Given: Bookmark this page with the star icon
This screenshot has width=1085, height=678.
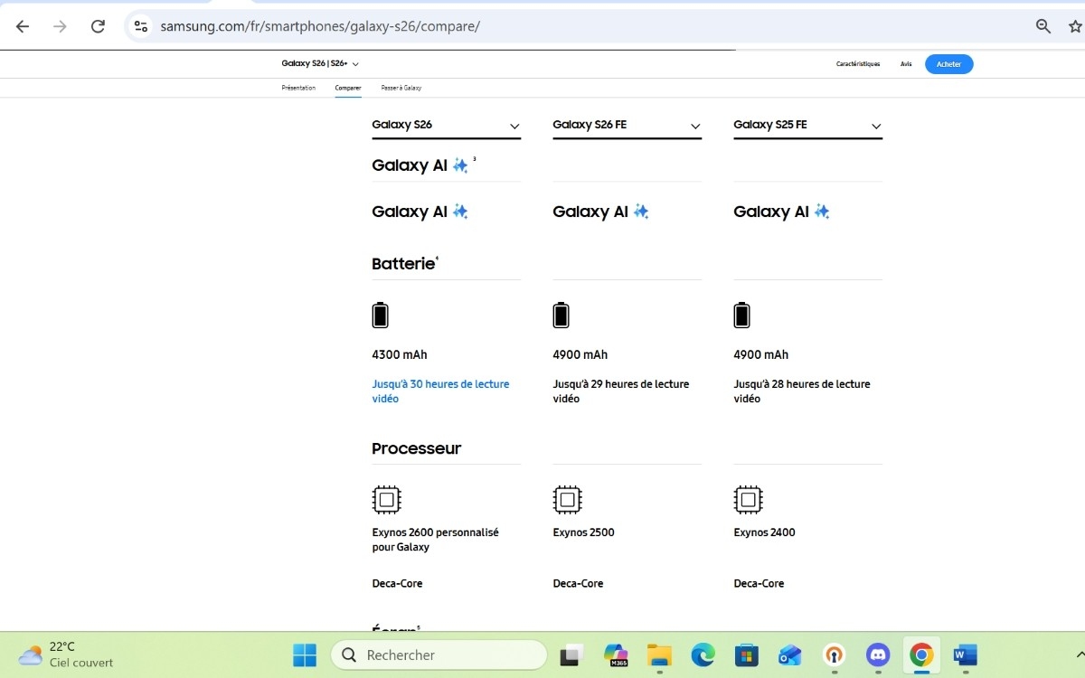Looking at the screenshot, I should click(x=1076, y=26).
